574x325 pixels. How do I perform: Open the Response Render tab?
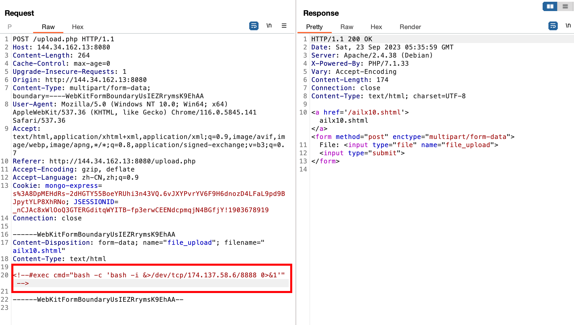coord(410,27)
